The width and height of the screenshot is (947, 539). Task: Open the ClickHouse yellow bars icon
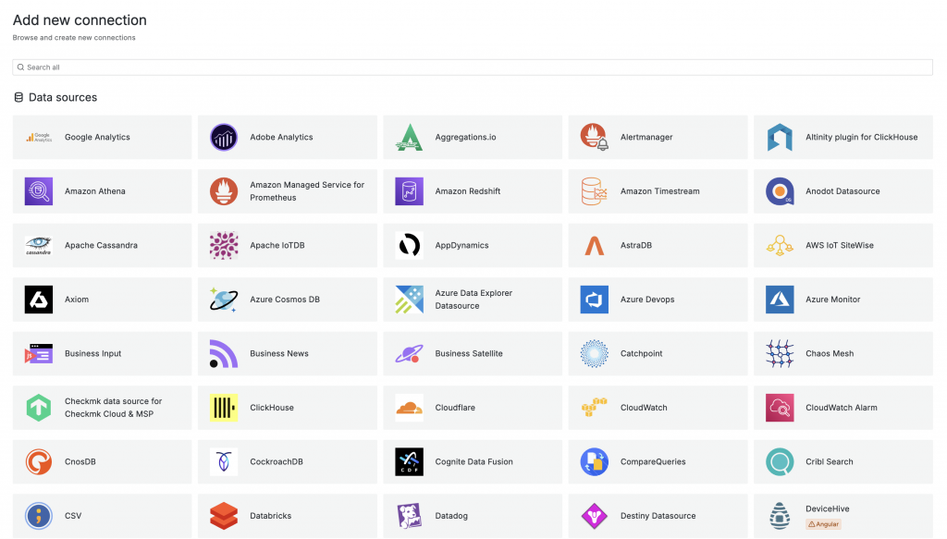pos(224,408)
